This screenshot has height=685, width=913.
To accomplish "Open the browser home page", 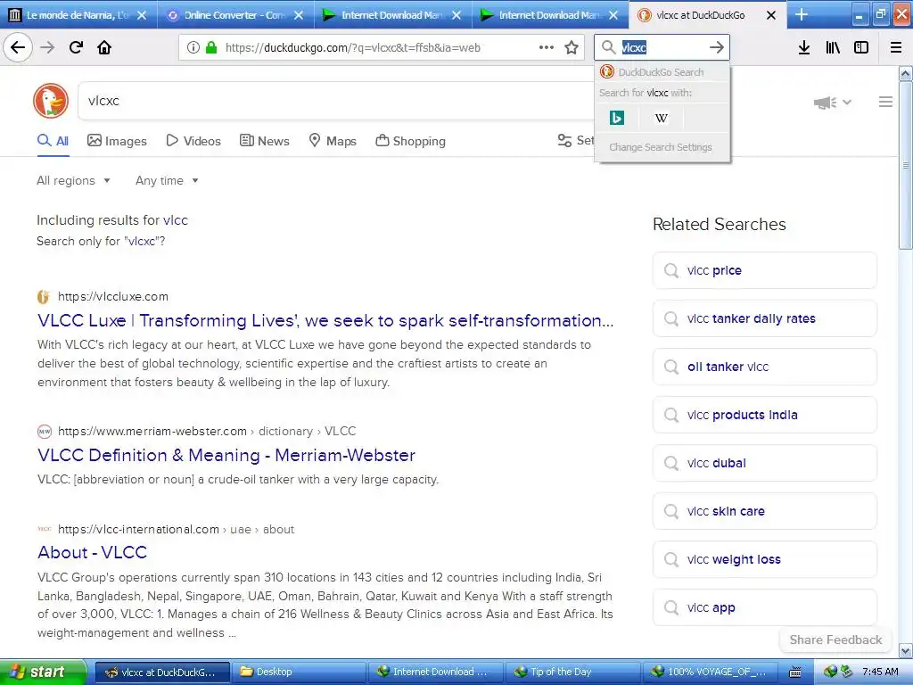I will (x=104, y=47).
